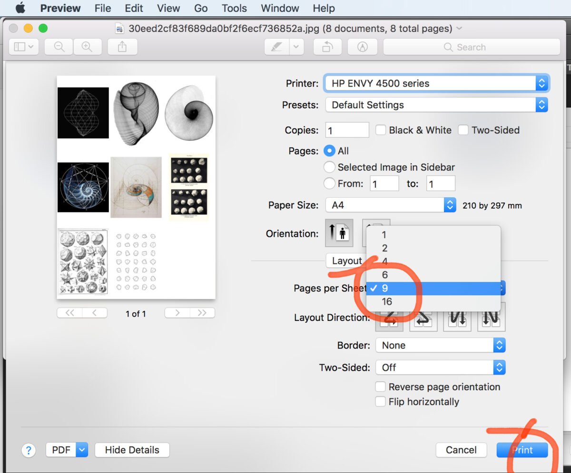Select the portrait Orientation icon
Screen dimensions: 571x473
pos(339,233)
